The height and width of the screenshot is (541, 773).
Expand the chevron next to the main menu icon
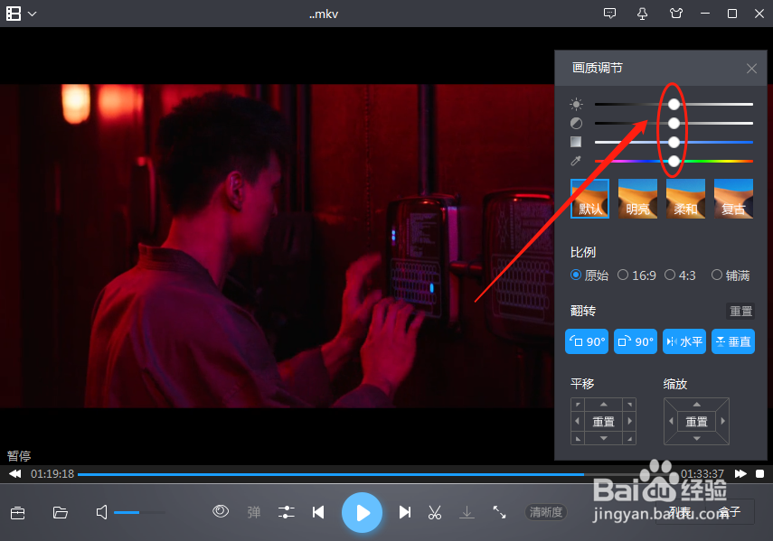(x=32, y=14)
